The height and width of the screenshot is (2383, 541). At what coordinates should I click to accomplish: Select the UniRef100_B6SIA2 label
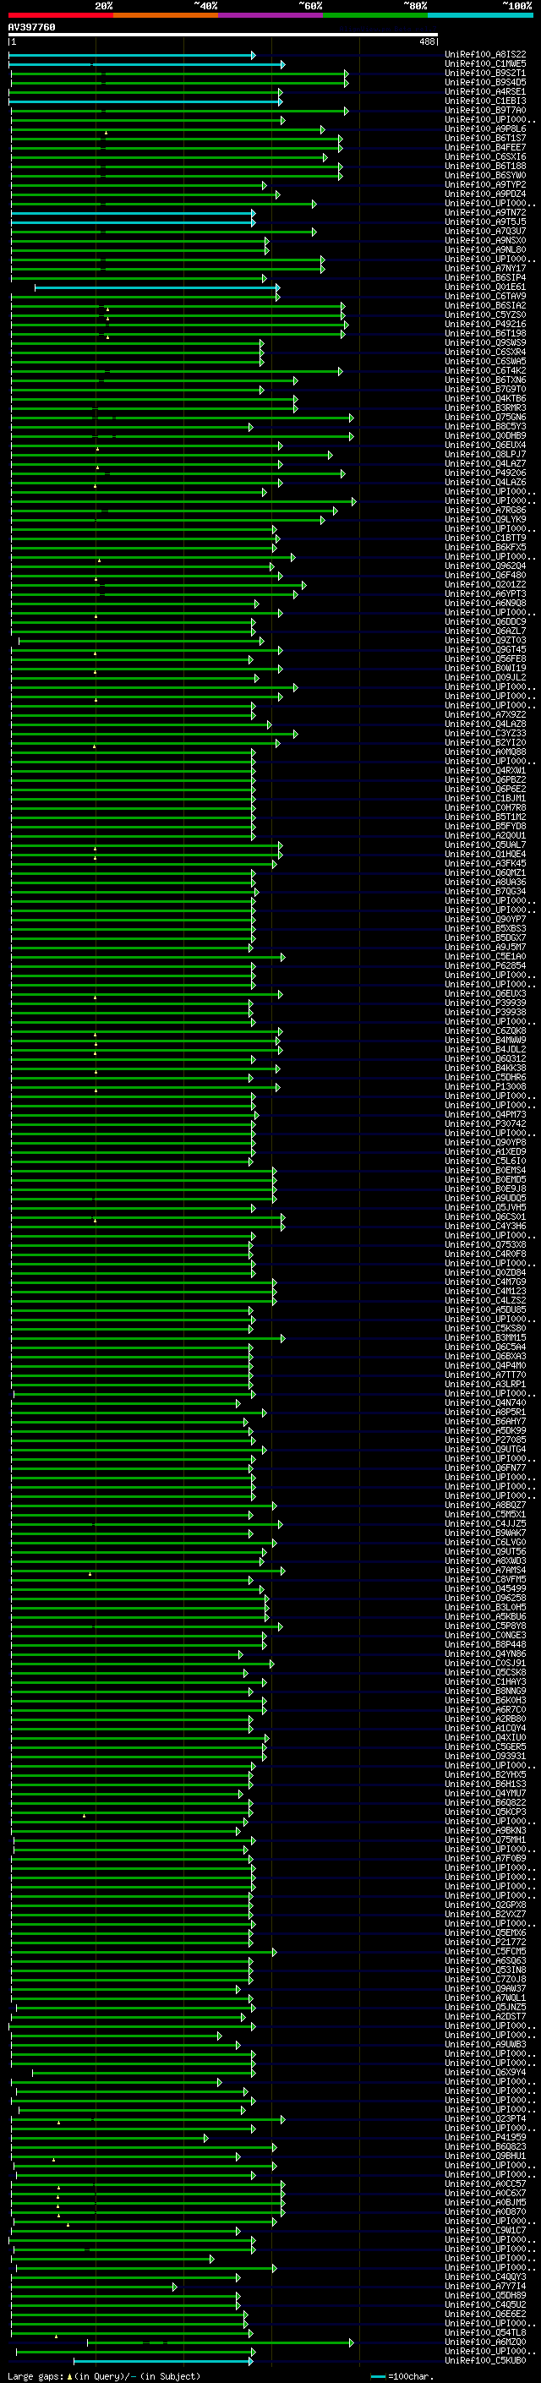tap(485, 306)
